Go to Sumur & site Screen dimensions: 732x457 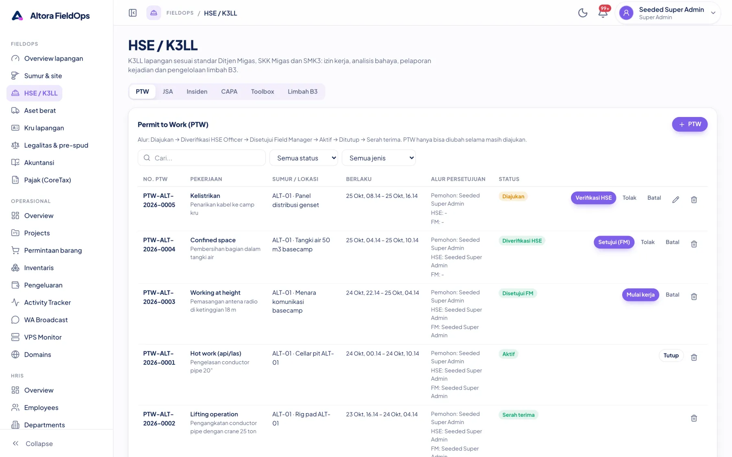pos(43,76)
